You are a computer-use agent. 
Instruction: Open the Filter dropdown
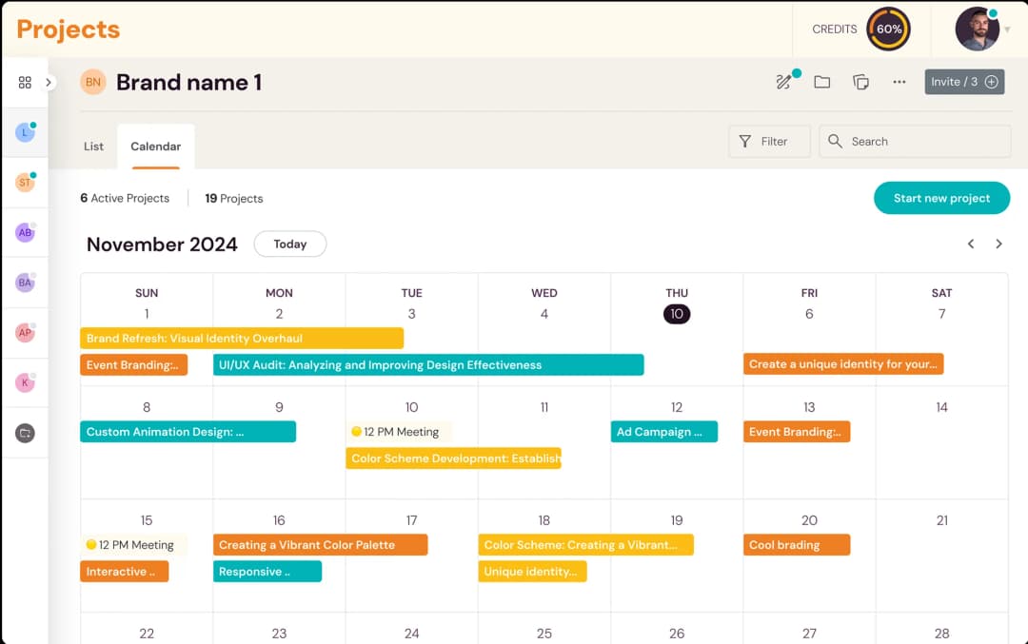tap(769, 142)
